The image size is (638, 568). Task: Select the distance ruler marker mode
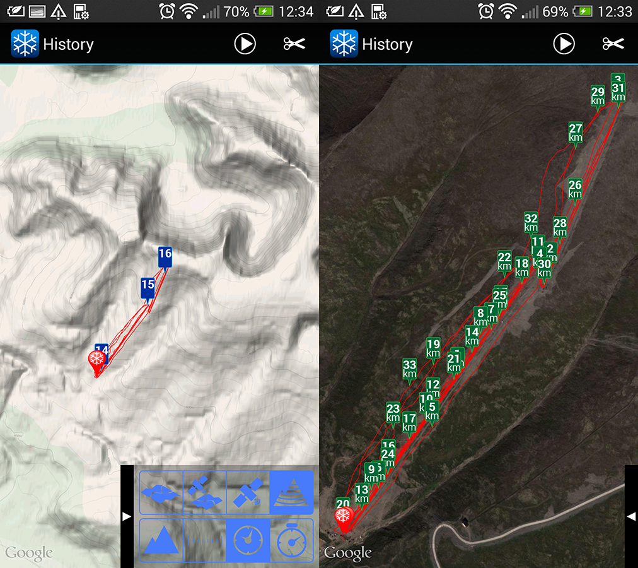(205, 540)
